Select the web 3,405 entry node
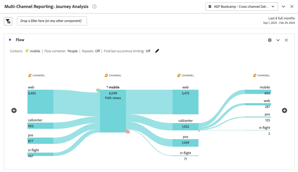The height and width of the screenshot is (172, 298). coord(40,102)
